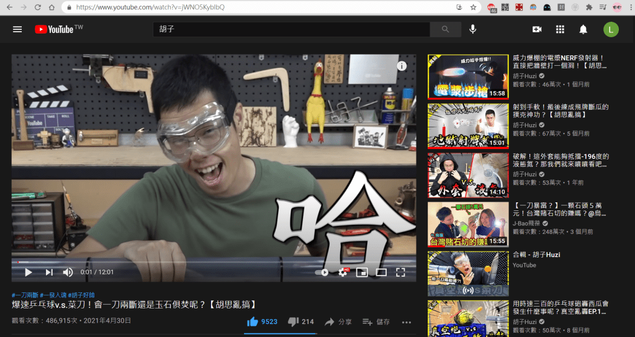Open the green L account avatar menu
Viewport: 635px width, 337px height.
611,29
